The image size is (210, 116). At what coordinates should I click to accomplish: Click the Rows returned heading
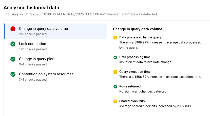pos(130,86)
